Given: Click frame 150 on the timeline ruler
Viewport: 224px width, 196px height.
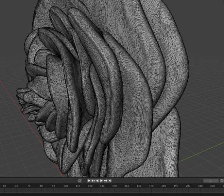Looking at the screenshot, I should tap(127, 186).
